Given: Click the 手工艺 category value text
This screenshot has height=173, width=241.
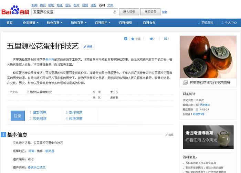Looking at the screenshot, I should pos(114,92).
